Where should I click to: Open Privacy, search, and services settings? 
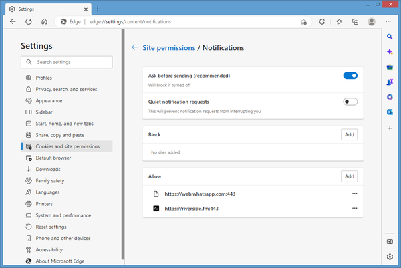pyautogui.click(x=66, y=89)
